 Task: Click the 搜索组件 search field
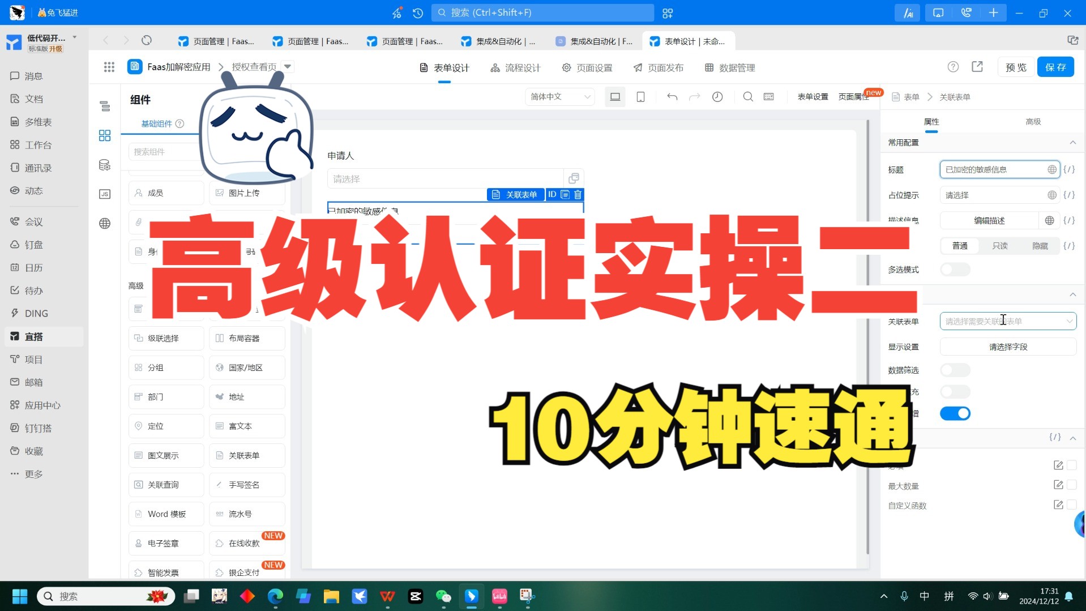click(164, 152)
